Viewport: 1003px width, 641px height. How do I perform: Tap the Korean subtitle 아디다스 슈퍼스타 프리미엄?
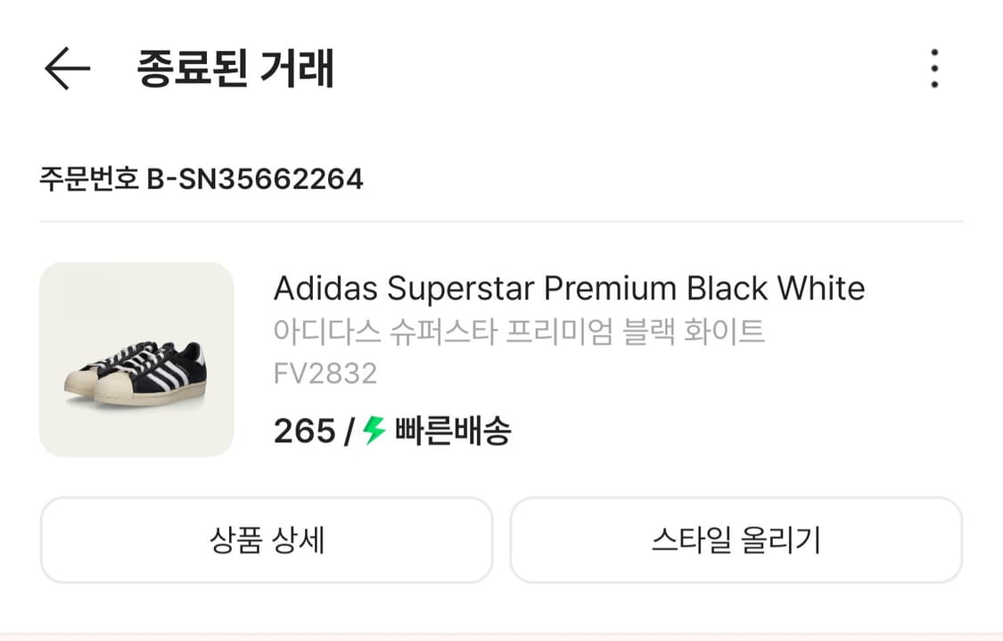[x=522, y=330]
